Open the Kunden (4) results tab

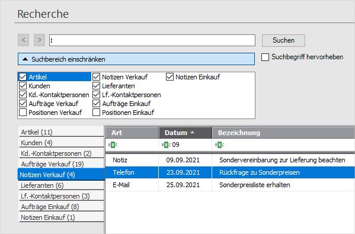click(62, 143)
